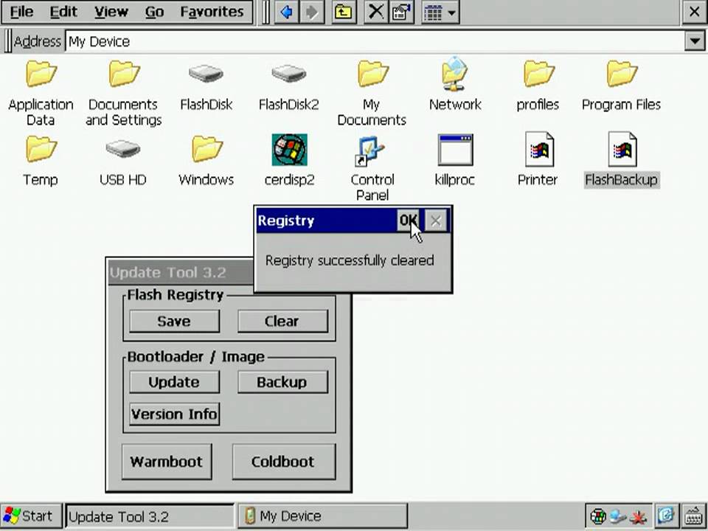Close the My Device explorer window
Screen dimensions: 708x531
pos(695,13)
